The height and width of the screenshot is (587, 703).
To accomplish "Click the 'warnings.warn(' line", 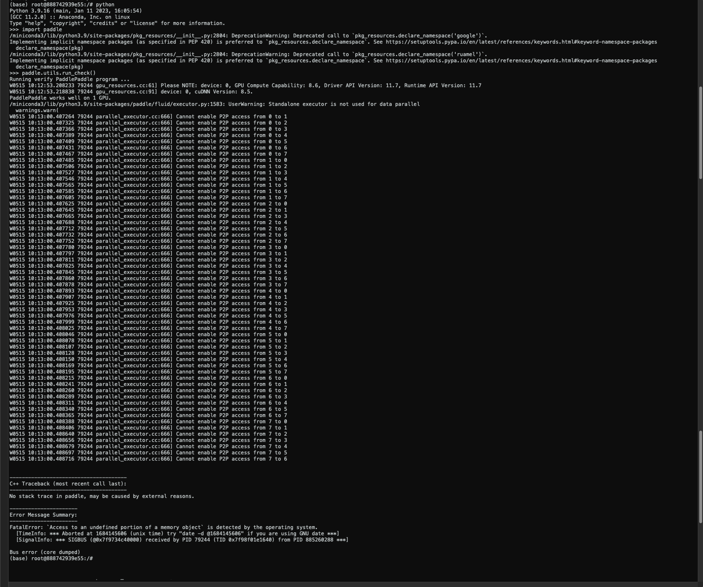I will (x=37, y=110).
